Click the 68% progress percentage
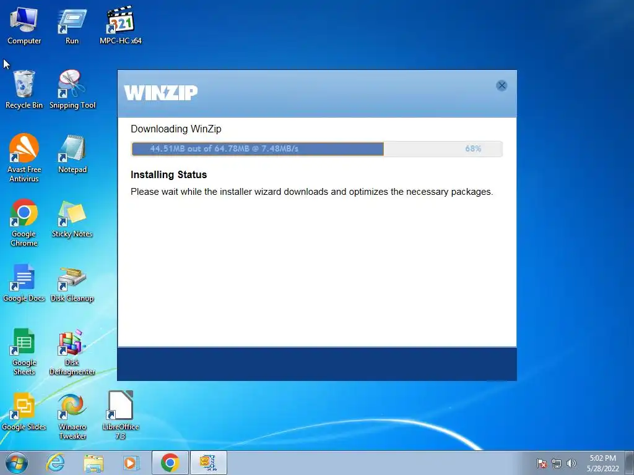634x475 pixels. click(x=473, y=148)
